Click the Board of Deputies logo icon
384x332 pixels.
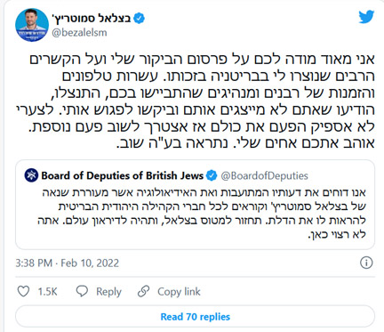31,175
